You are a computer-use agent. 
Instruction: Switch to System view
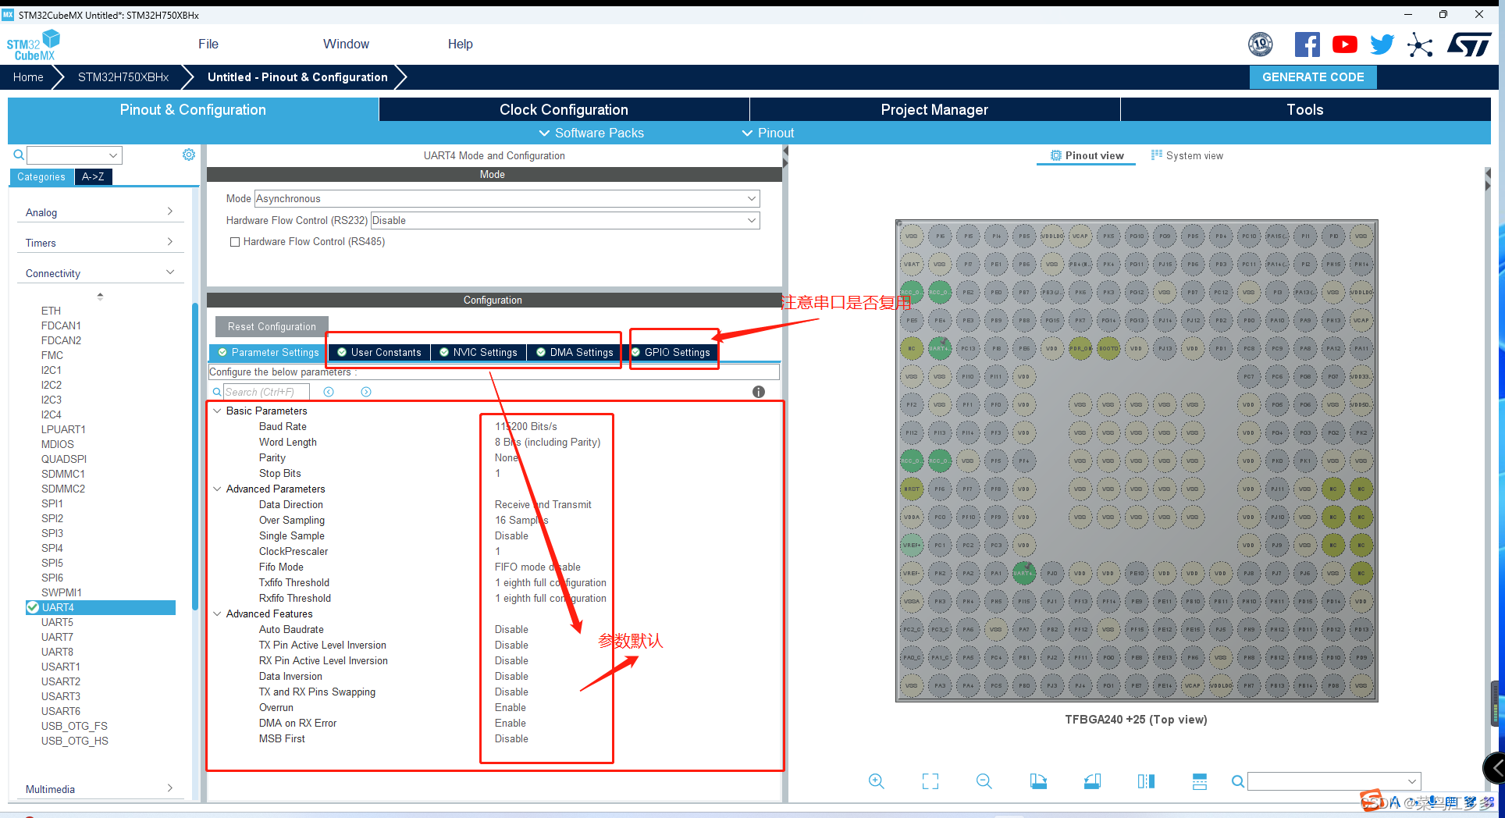1187,155
